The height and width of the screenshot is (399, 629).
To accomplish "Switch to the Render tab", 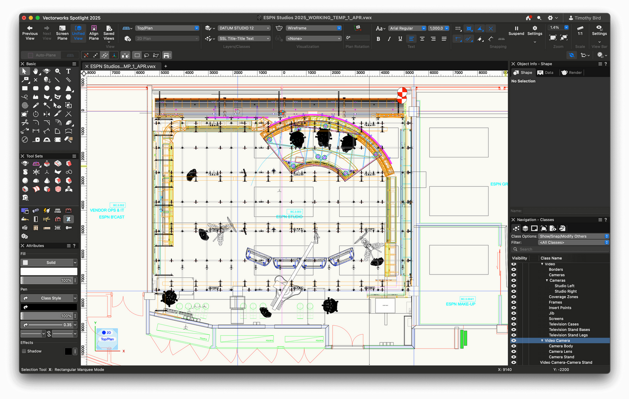I will 572,72.
